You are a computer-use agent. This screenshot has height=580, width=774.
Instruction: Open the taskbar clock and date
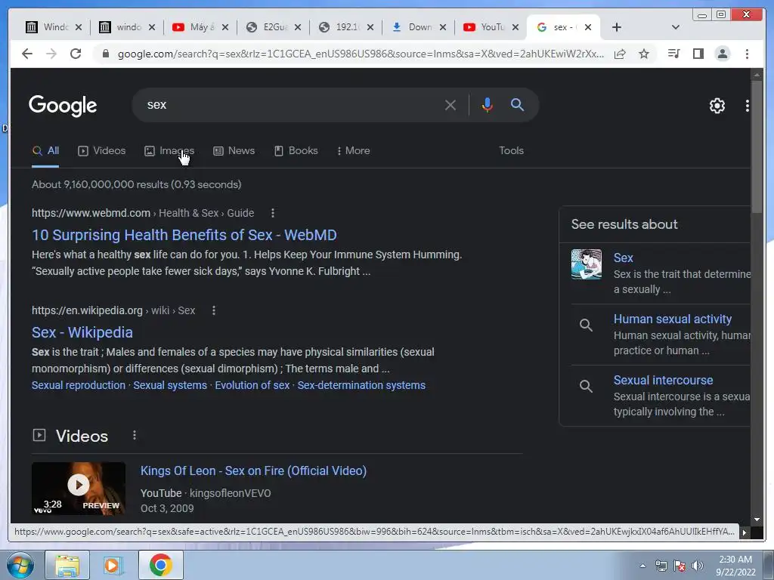coord(735,566)
